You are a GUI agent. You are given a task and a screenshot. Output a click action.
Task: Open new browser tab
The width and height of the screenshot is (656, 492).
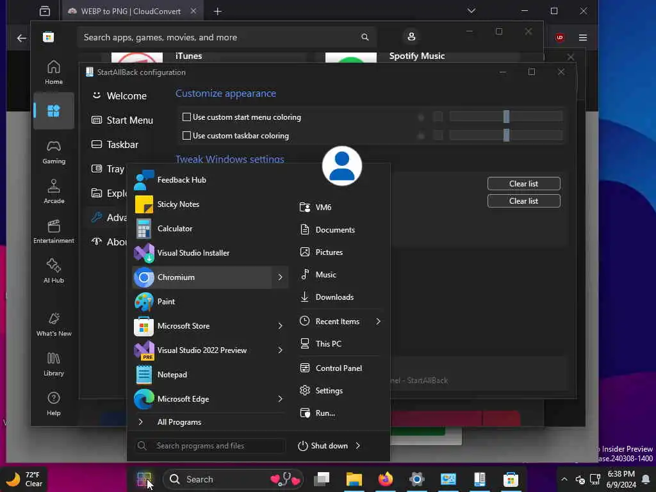(218, 12)
